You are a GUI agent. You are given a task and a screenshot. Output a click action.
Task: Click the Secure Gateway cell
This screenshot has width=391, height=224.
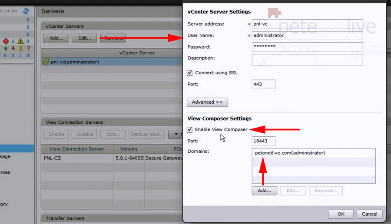tap(164, 158)
